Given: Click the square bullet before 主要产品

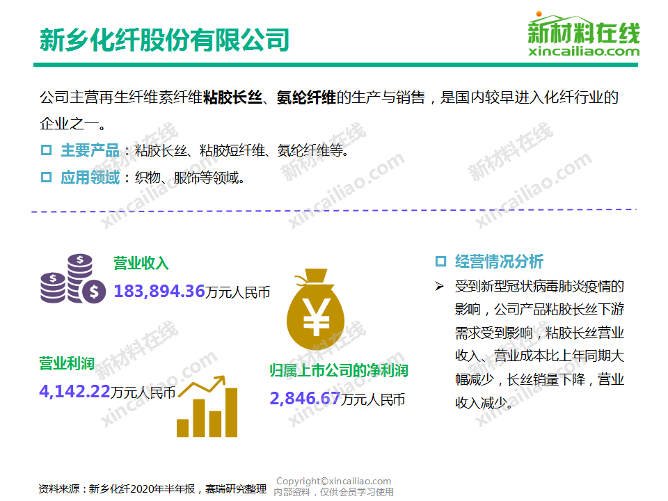Looking at the screenshot, I should pos(46,150).
